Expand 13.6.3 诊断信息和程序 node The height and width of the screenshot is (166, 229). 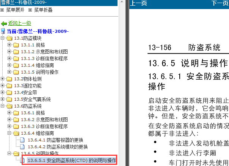click(x=9, y=126)
